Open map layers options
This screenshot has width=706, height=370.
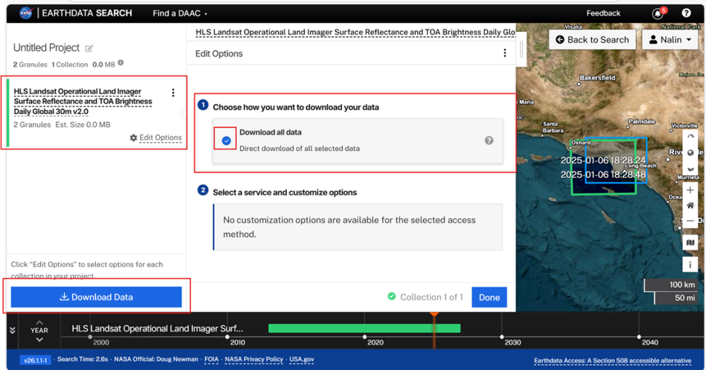point(690,243)
